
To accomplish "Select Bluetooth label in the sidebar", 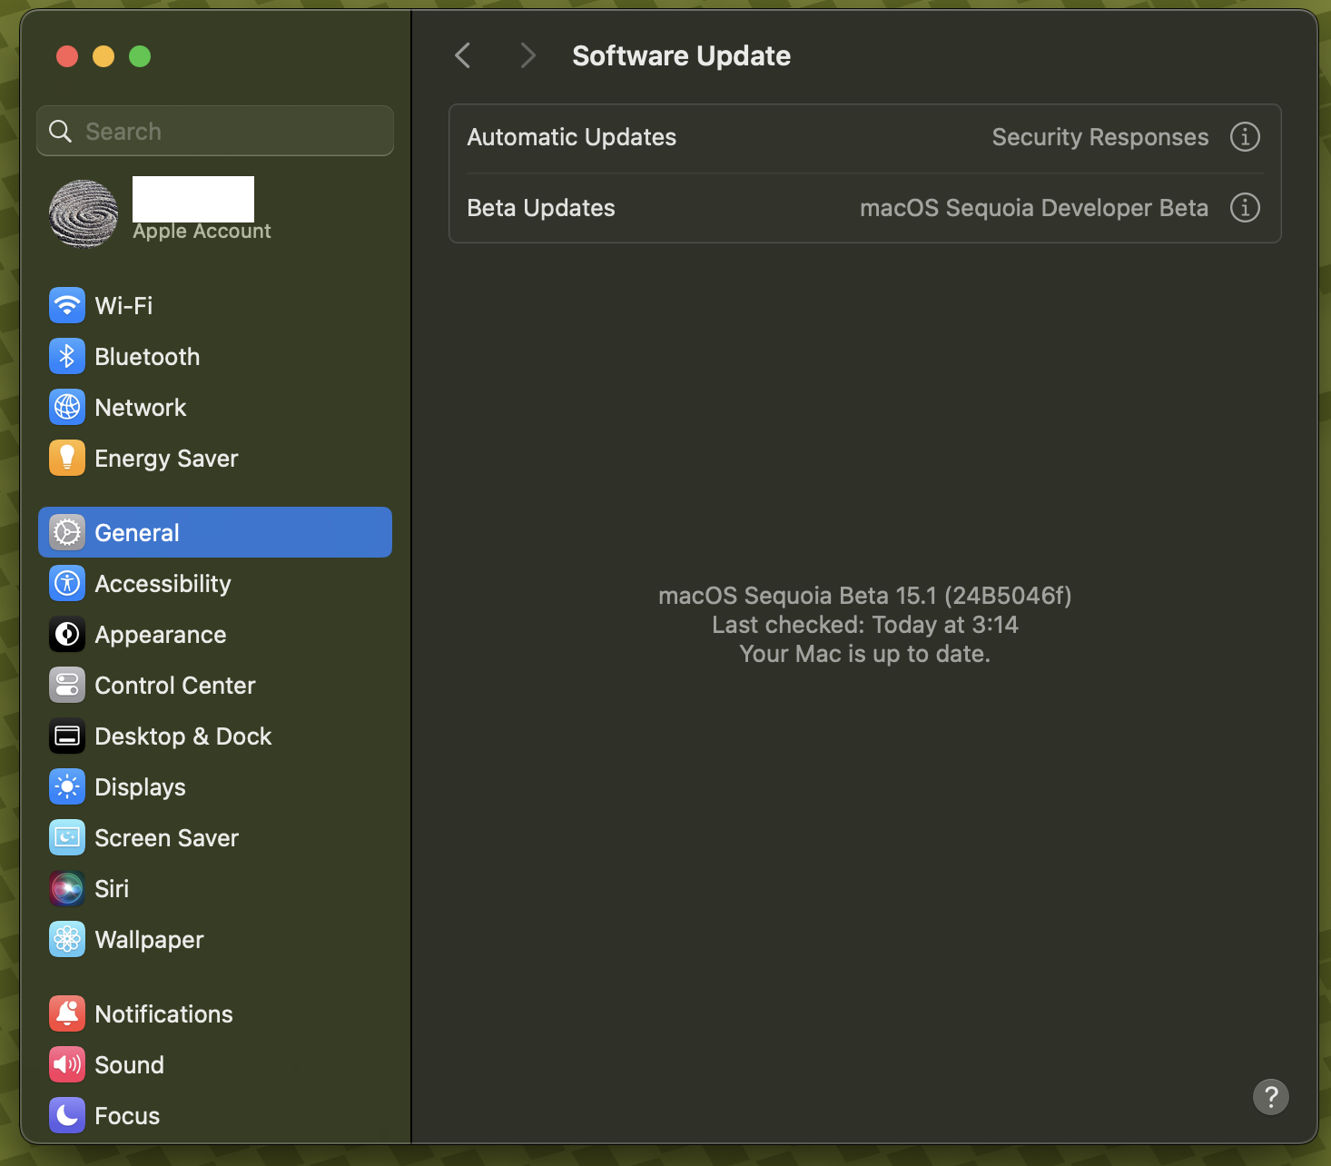I will coord(147,357).
